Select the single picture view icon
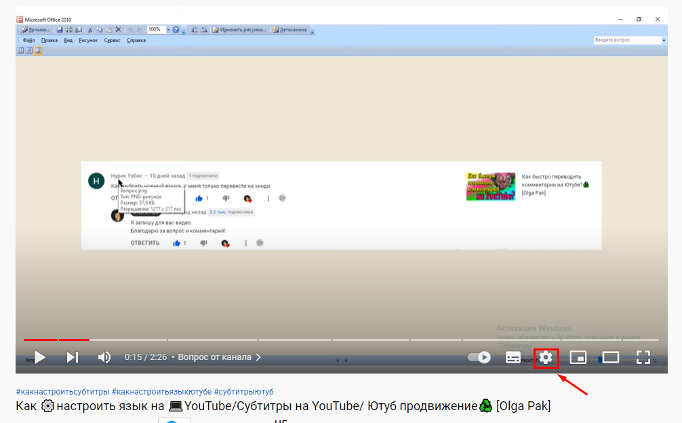The height and width of the screenshot is (423, 682). [38, 51]
